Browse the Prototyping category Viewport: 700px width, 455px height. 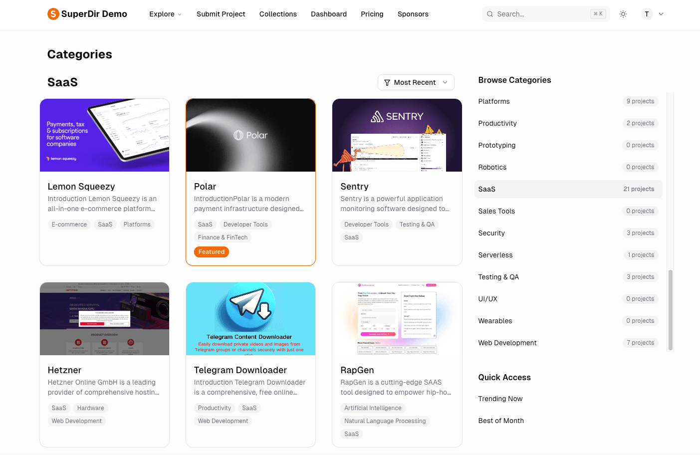pos(568,145)
